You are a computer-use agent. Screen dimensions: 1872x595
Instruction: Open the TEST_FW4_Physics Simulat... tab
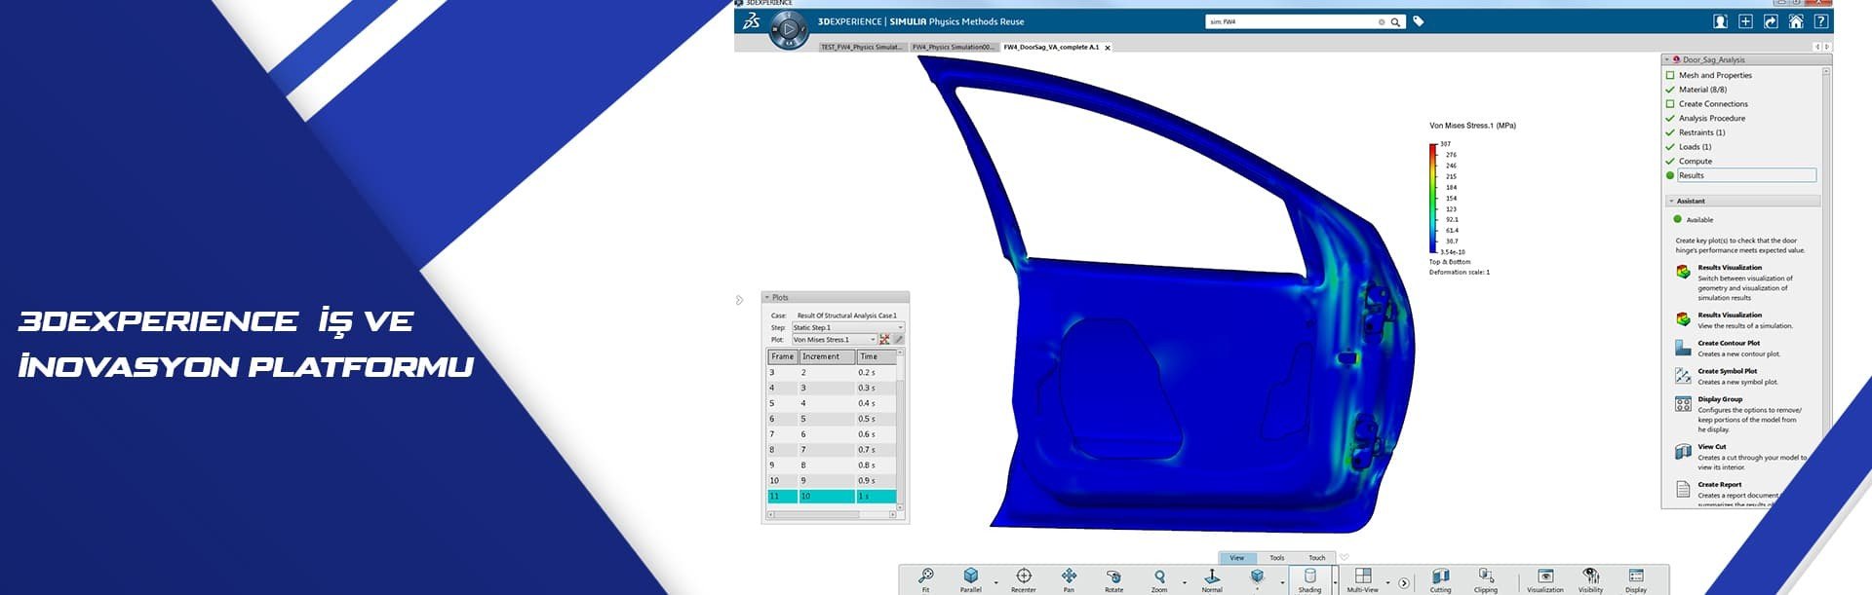[861, 47]
